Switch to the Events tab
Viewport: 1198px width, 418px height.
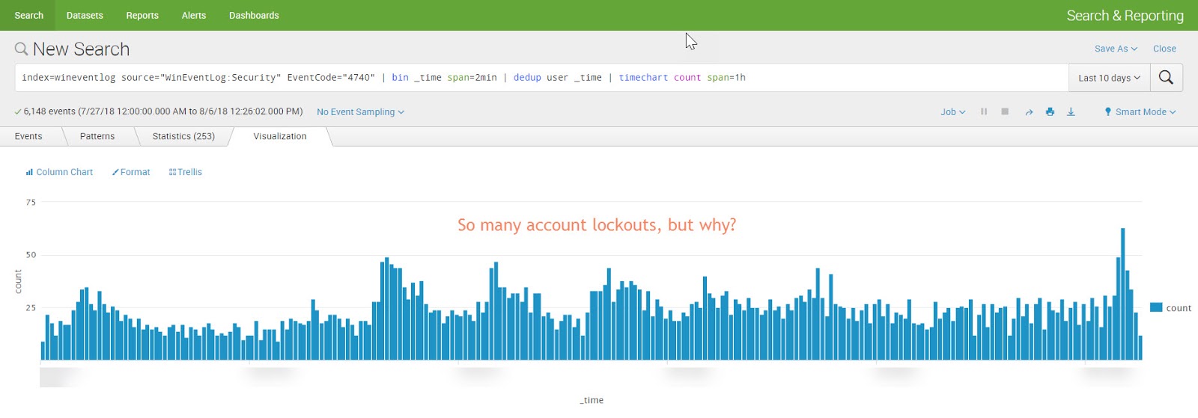(28, 136)
